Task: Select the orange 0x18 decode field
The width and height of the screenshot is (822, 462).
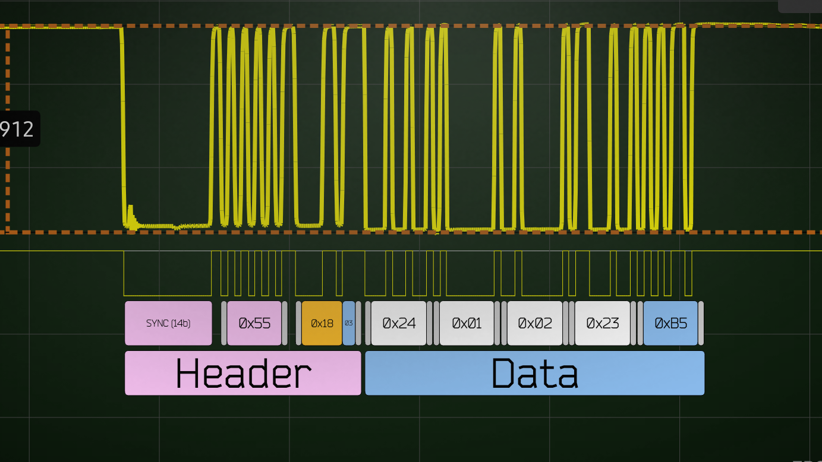Action: tap(322, 323)
